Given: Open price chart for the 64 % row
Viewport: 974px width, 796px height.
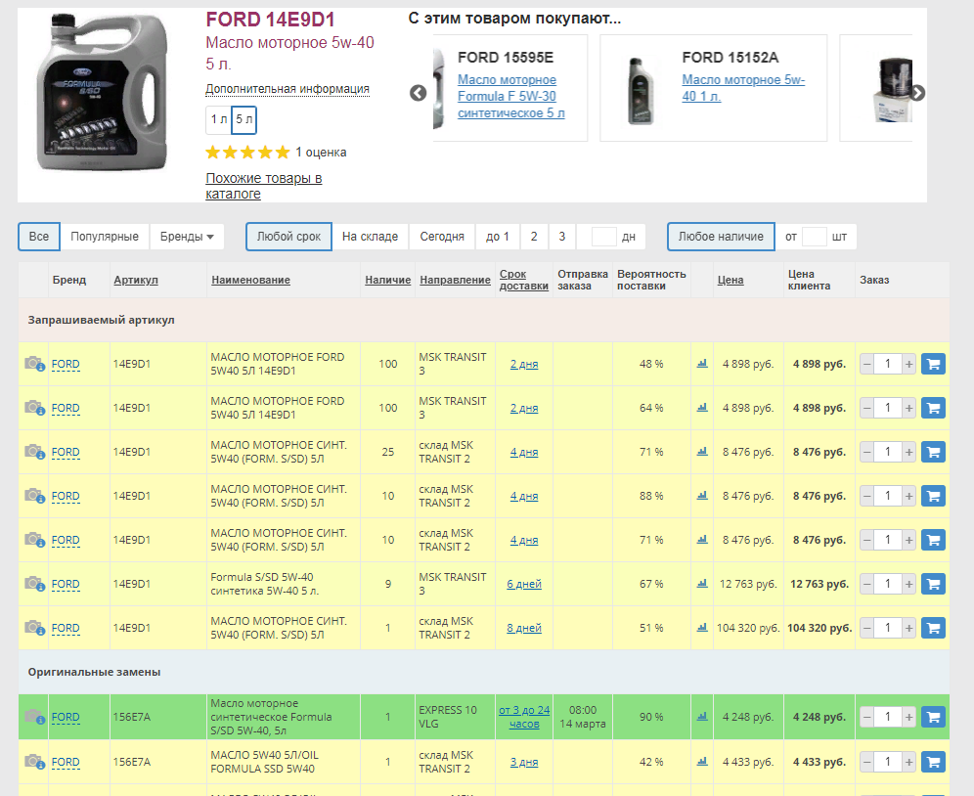Looking at the screenshot, I should pyautogui.click(x=702, y=408).
